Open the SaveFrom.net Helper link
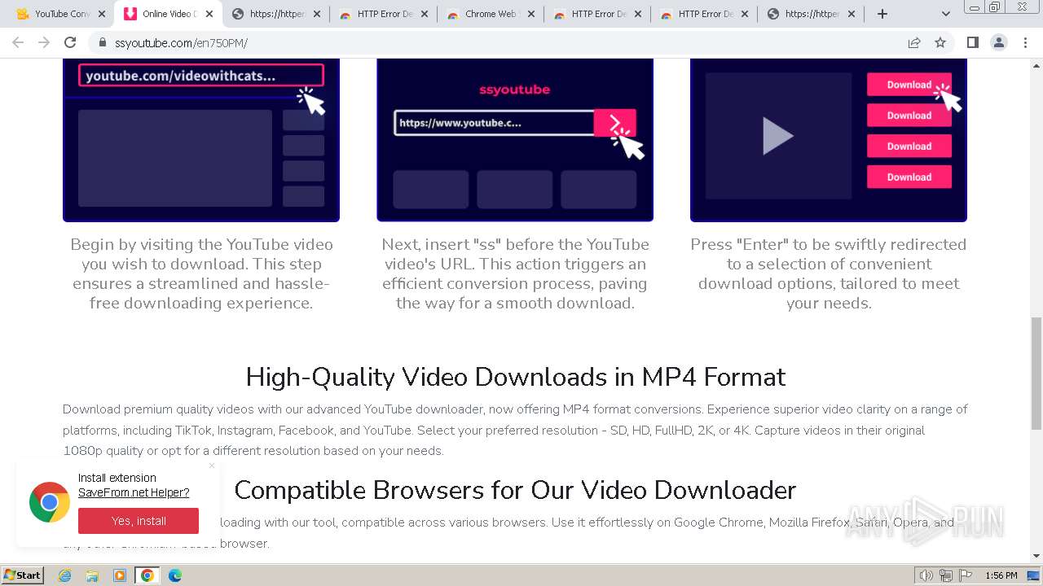Viewport: 1043px width, 586px height. (x=134, y=492)
